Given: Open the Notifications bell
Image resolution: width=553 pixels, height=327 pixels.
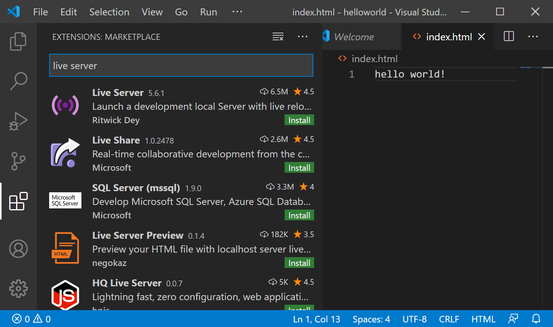Looking at the screenshot, I should click(x=536, y=319).
